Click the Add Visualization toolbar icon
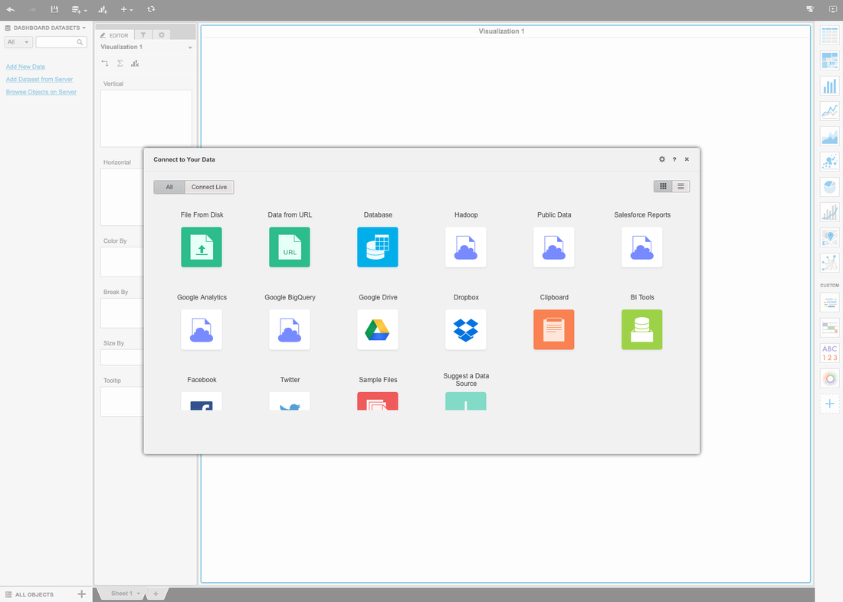This screenshot has height=602, width=843. 103,10
